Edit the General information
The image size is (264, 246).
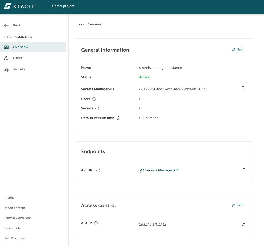237,50
